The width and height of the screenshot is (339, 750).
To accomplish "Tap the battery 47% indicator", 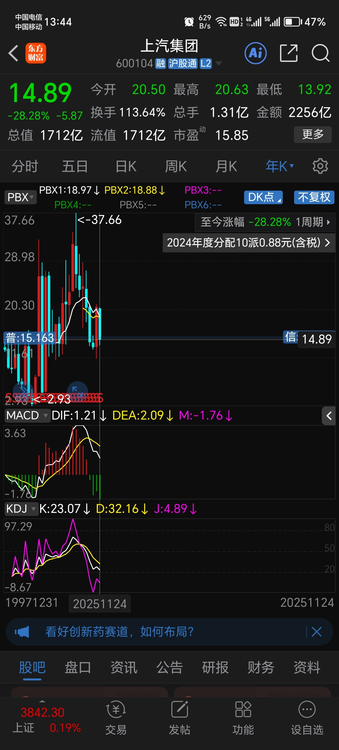I will pyautogui.click(x=305, y=22).
